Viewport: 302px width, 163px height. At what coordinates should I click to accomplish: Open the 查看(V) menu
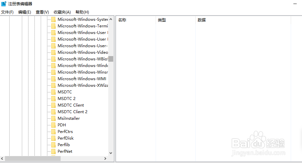tap(42, 12)
